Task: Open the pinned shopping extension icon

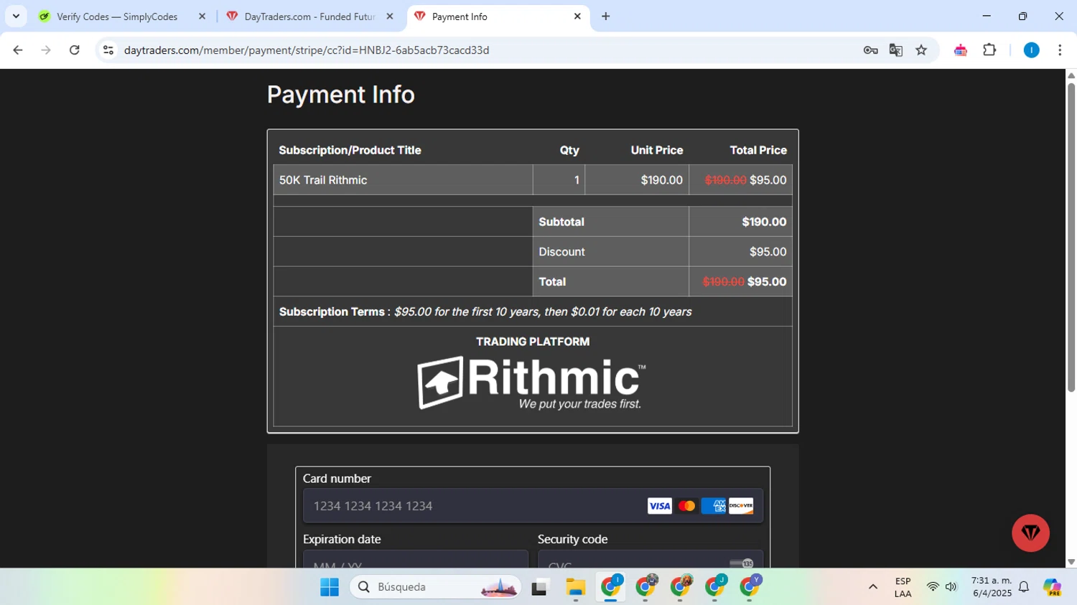Action: (x=961, y=50)
